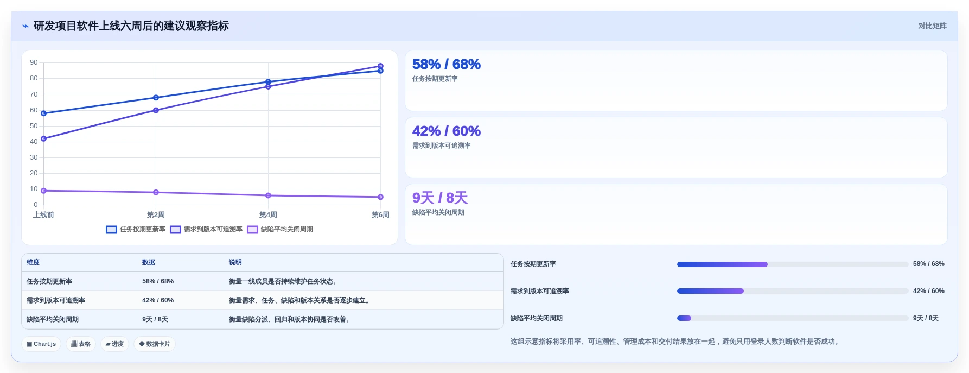Toggle 任务按期更新率 legend swatch in chart
This screenshot has height=373, width=969.
tap(111, 230)
